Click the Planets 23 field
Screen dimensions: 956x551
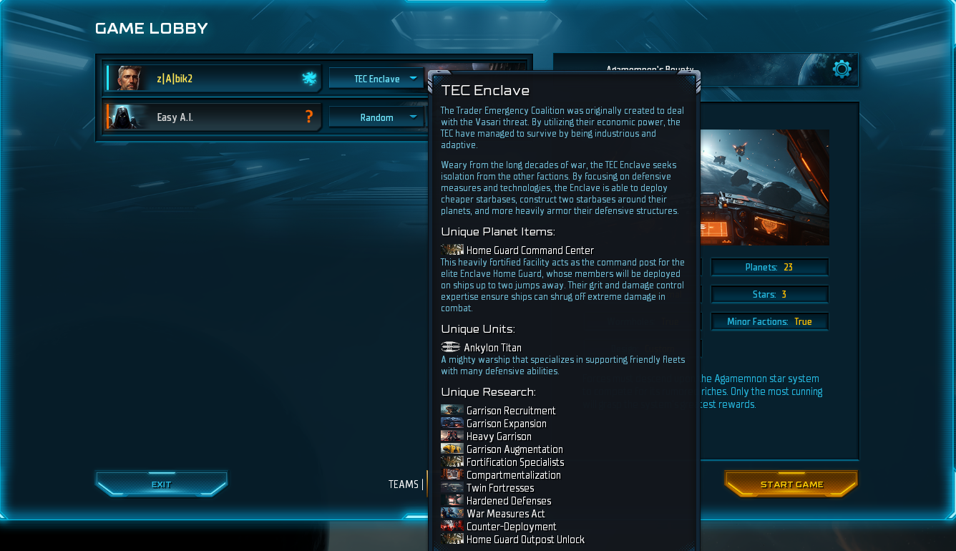click(x=769, y=267)
